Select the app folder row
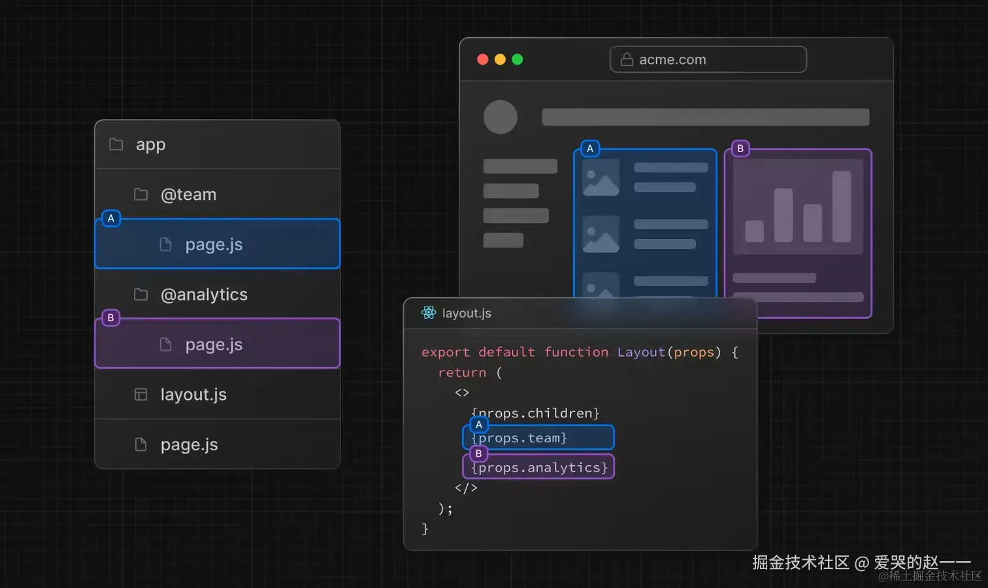The height and width of the screenshot is (588, 988). coord(218,144)
